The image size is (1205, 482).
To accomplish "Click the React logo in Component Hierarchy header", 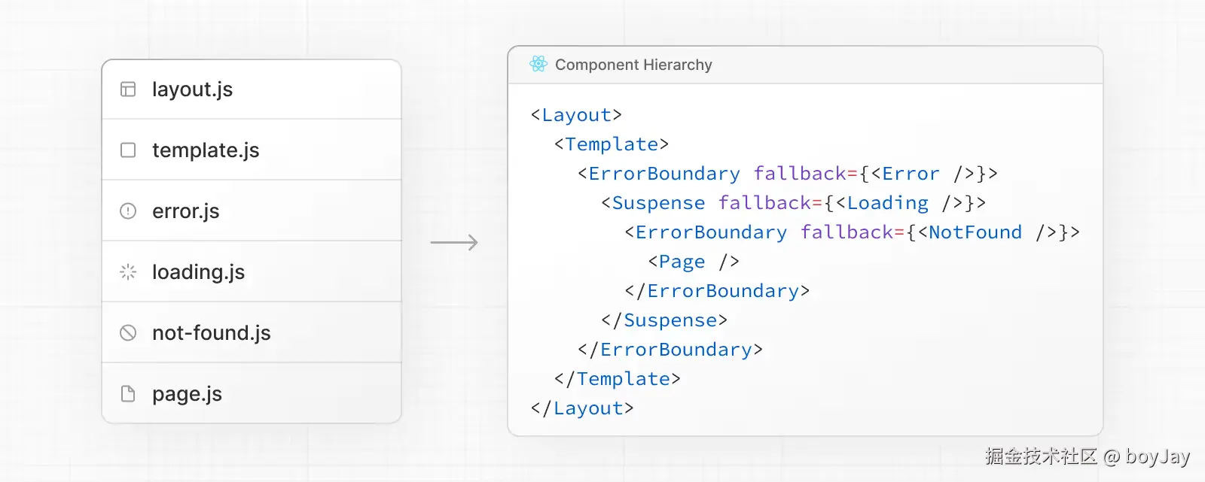I will click(x=538, y=65).
